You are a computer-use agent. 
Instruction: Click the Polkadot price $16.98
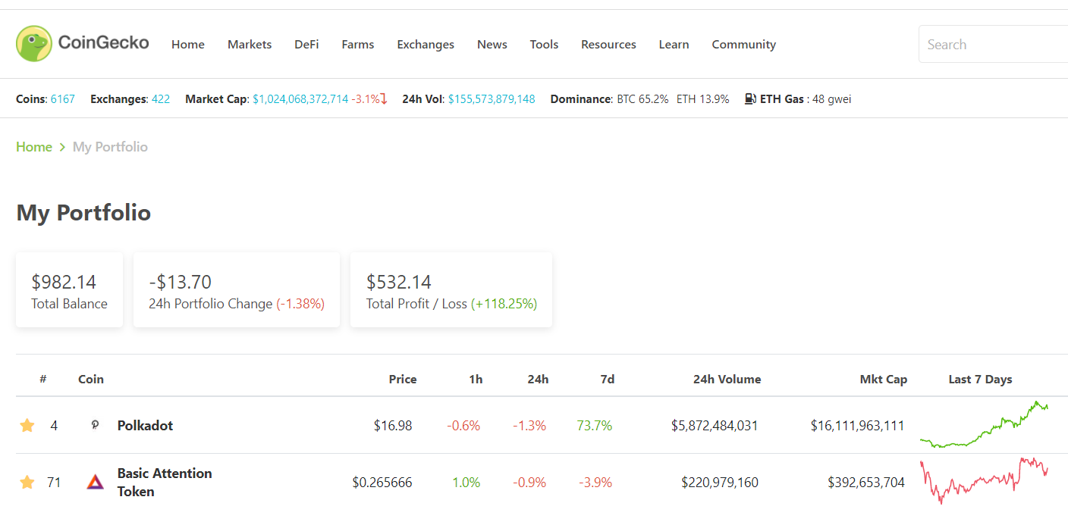click(x=393, y=426)
